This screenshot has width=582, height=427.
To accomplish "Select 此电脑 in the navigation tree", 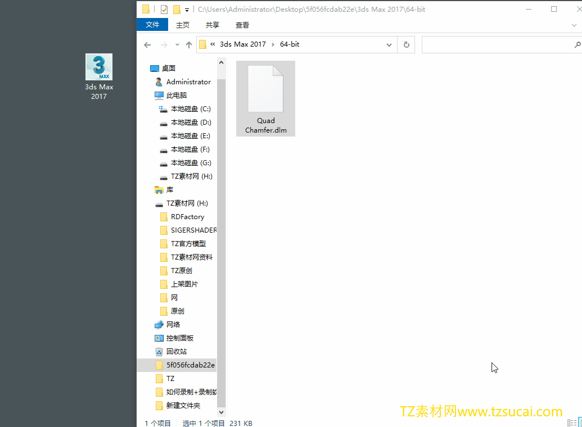I will coord(177,96).
